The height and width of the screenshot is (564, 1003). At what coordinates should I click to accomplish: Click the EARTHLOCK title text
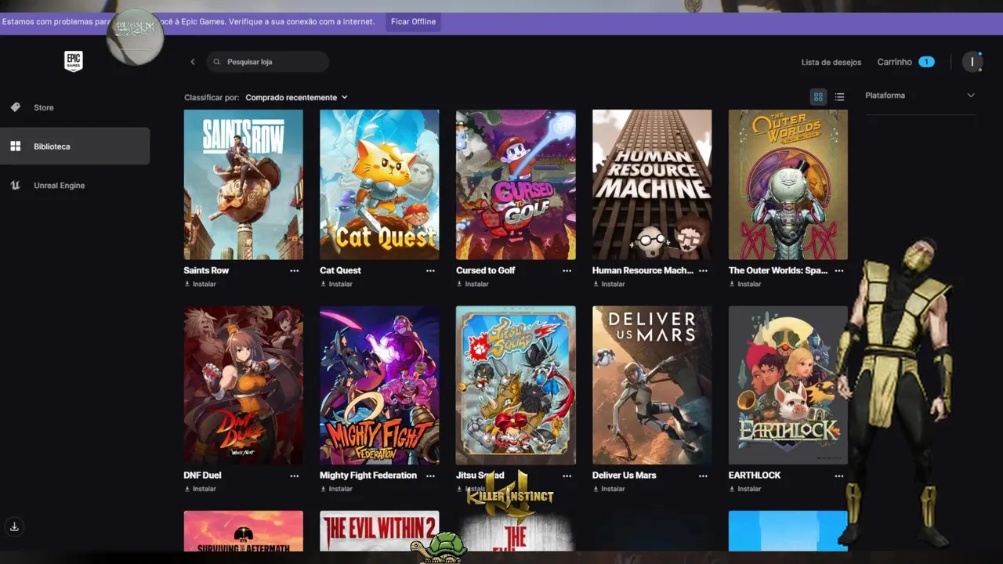click(755, 475)
